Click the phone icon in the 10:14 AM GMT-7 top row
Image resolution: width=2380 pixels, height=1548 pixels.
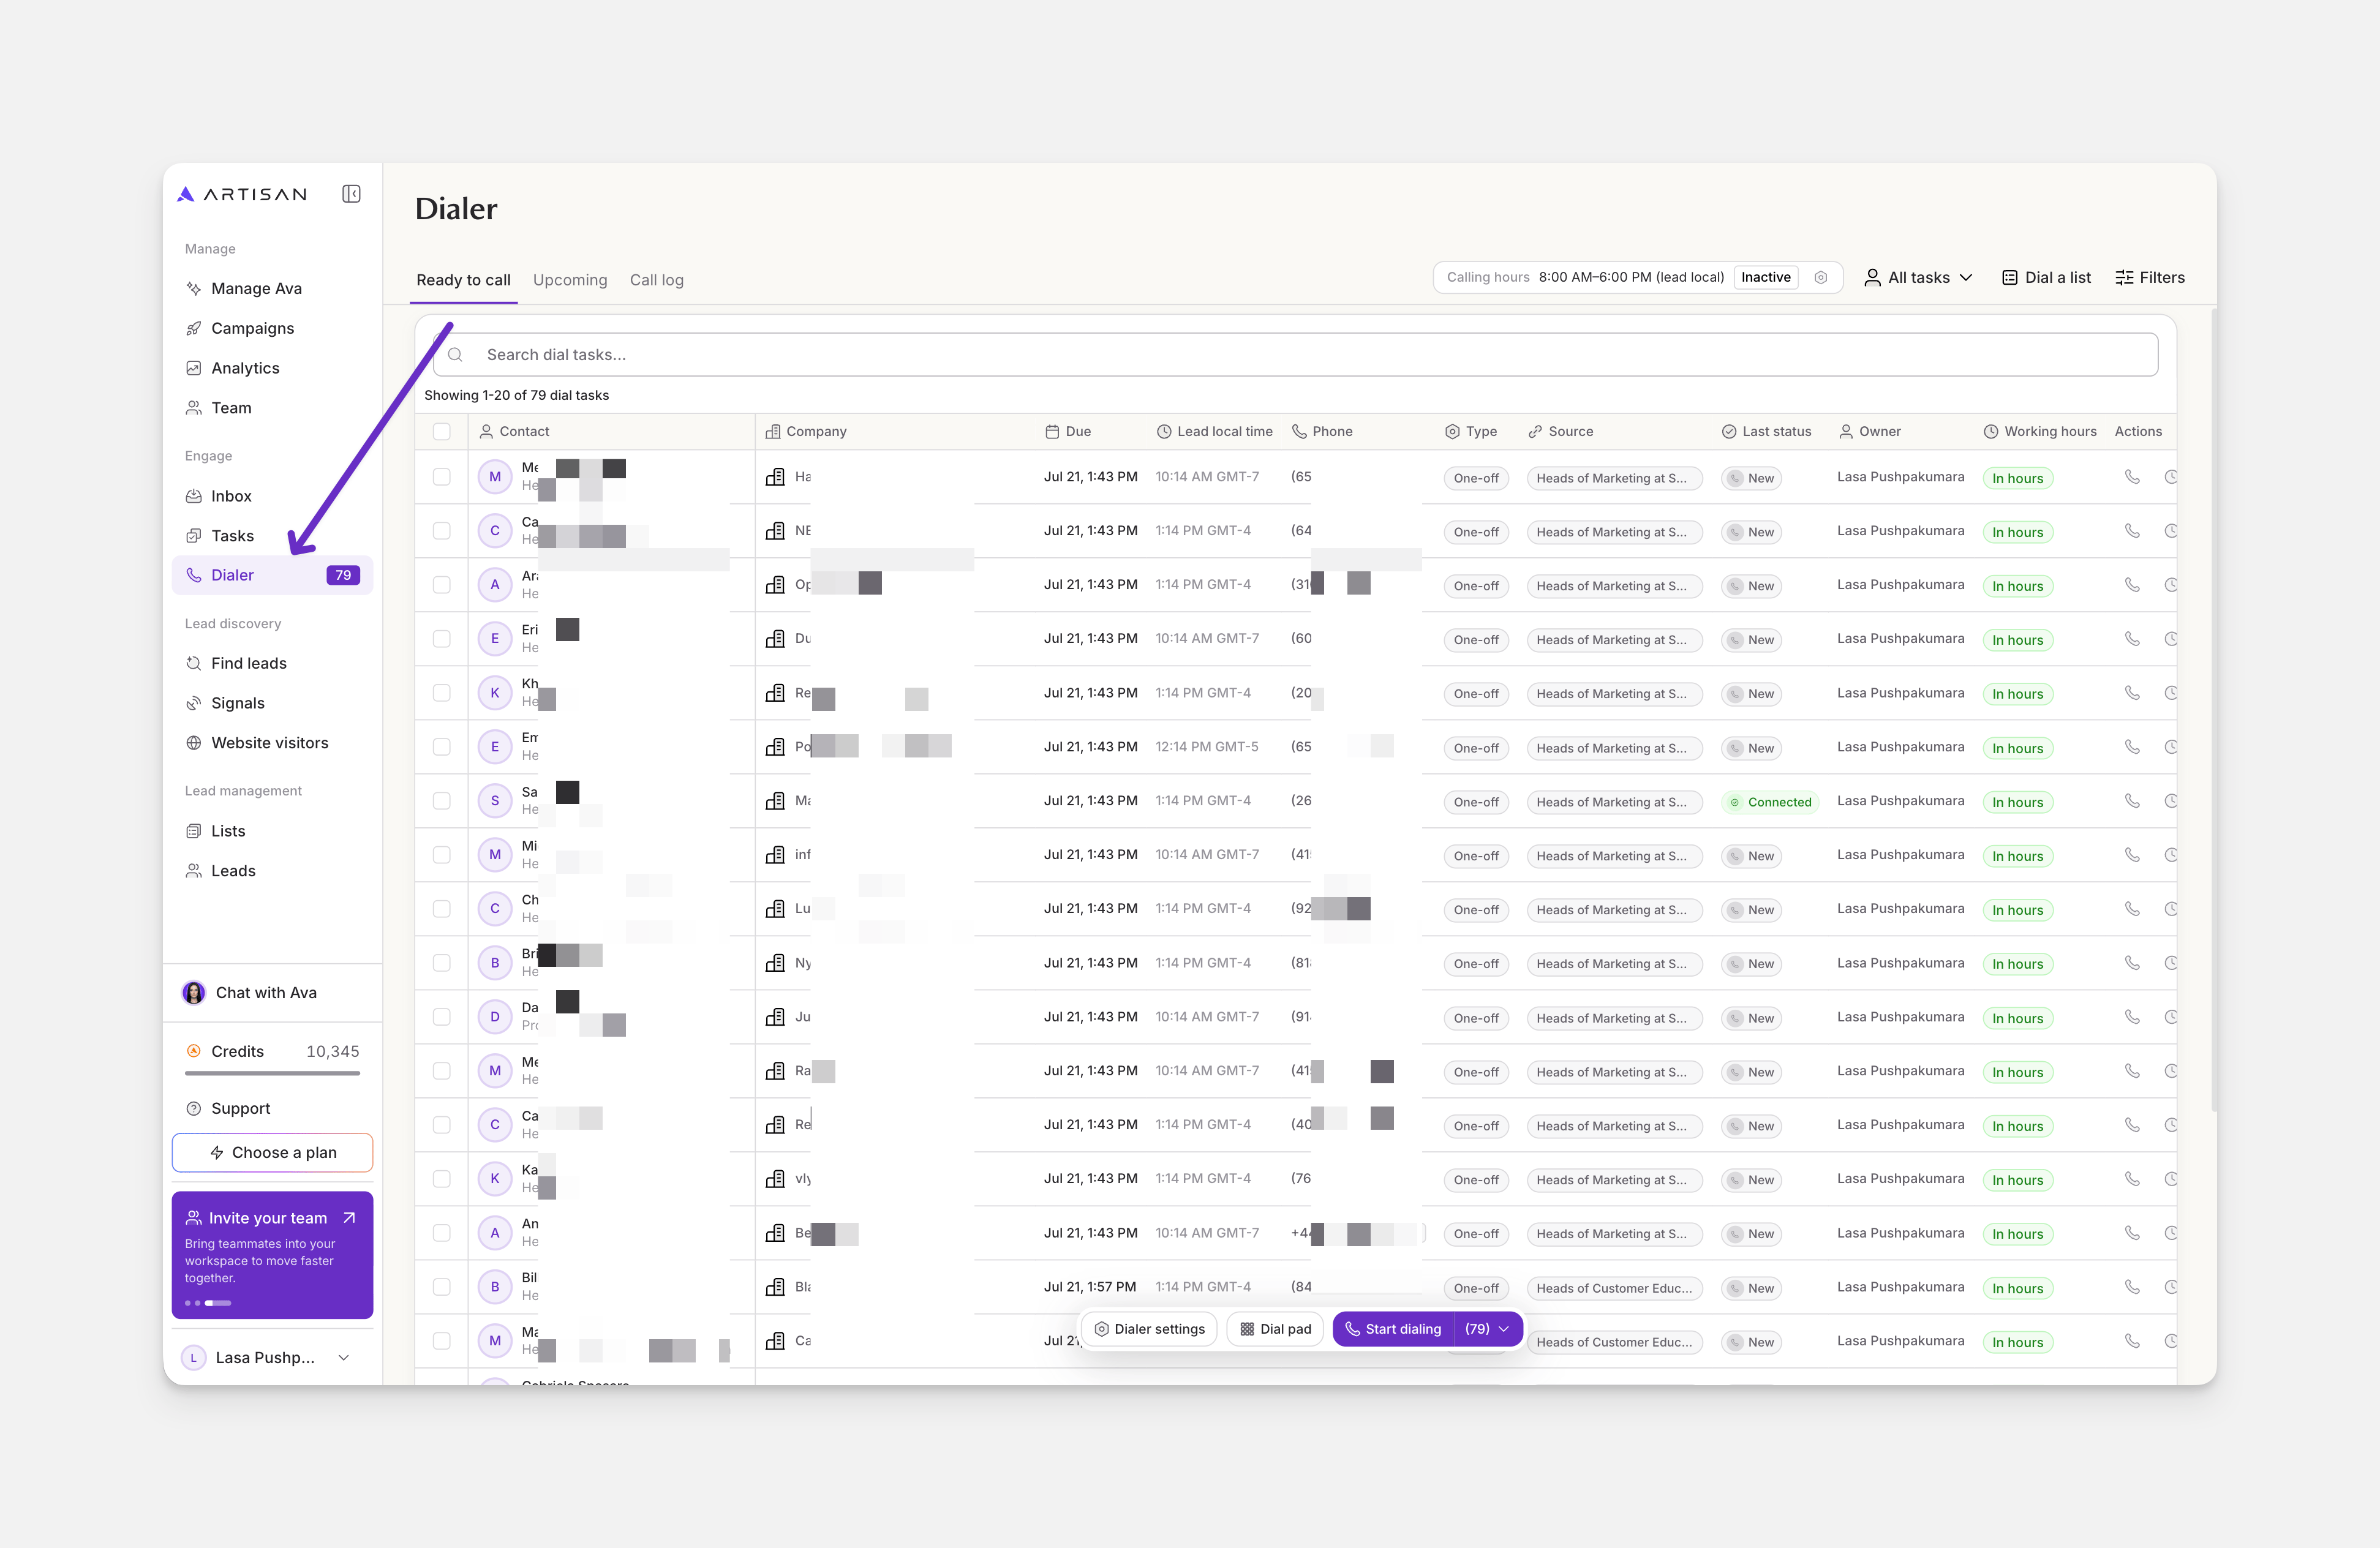pyautogui.click(x=2132, y=477)
